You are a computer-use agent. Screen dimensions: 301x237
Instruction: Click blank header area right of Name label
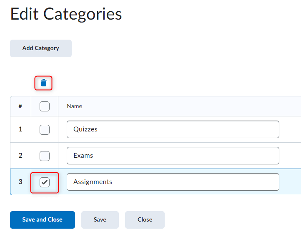point(188,106)
